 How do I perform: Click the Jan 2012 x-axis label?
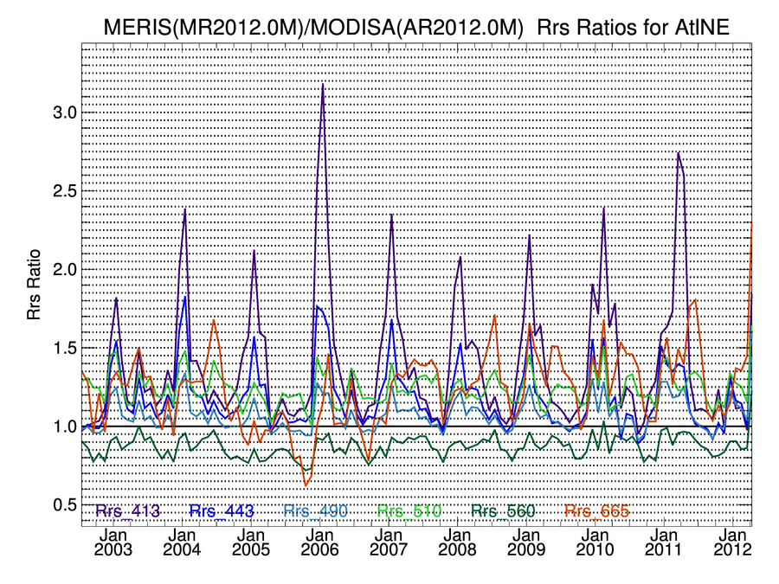click(x=732, y=542)
